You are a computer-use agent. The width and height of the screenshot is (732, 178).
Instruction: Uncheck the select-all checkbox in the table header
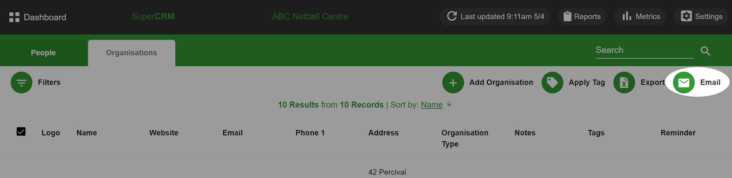[21, 131]
